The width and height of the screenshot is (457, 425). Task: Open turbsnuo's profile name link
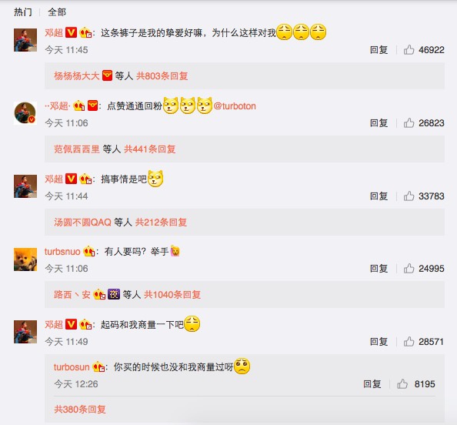point(62,252)
